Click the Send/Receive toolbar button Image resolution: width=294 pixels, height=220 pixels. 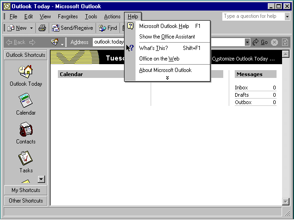coord(73,28)
